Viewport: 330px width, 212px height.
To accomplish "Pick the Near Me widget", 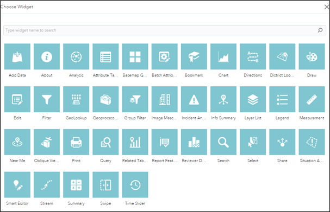I will tap(17, 142).
